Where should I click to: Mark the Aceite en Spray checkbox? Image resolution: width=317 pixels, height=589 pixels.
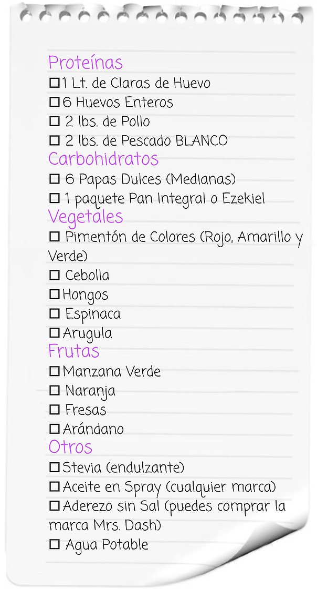(55, 487)
